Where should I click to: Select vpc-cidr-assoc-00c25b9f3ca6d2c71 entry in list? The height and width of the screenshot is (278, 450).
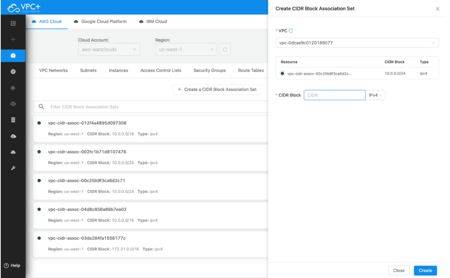[150, 186]
